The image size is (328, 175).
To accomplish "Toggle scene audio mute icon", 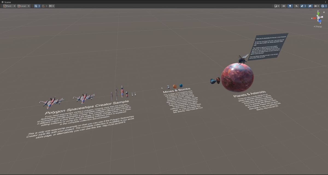I will pyautogui.click(x=297, y=6).
